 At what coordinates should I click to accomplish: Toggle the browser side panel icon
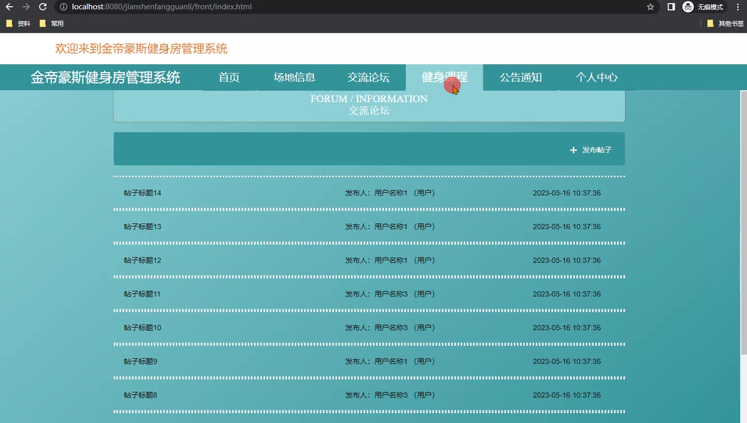click(671, 7)
